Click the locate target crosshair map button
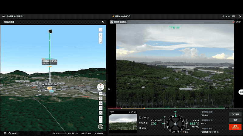This screenshot has height=136, width=243. coord(101,108)
